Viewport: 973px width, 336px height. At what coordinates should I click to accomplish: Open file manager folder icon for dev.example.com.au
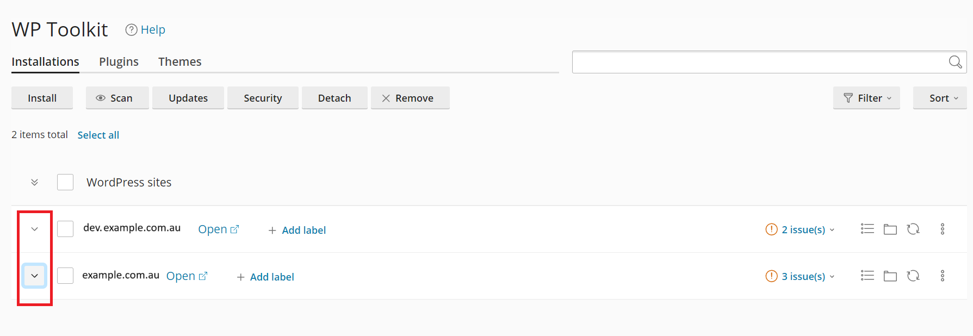(890, 229)
